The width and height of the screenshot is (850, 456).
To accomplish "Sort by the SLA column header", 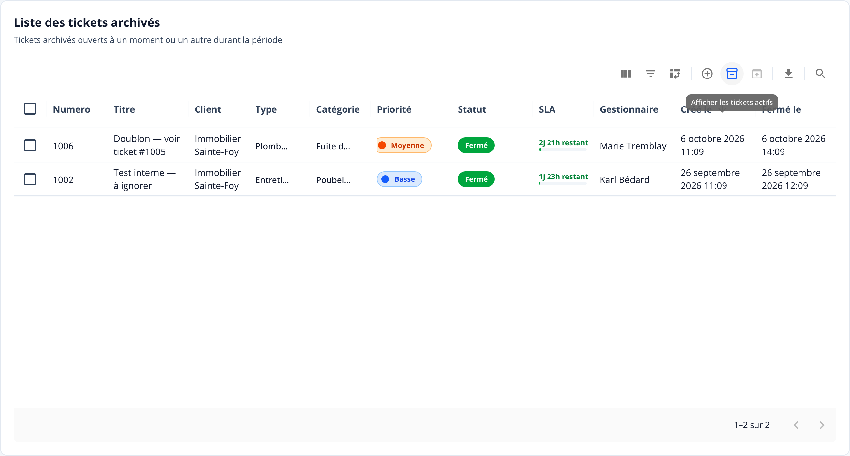I will (547, 109).
